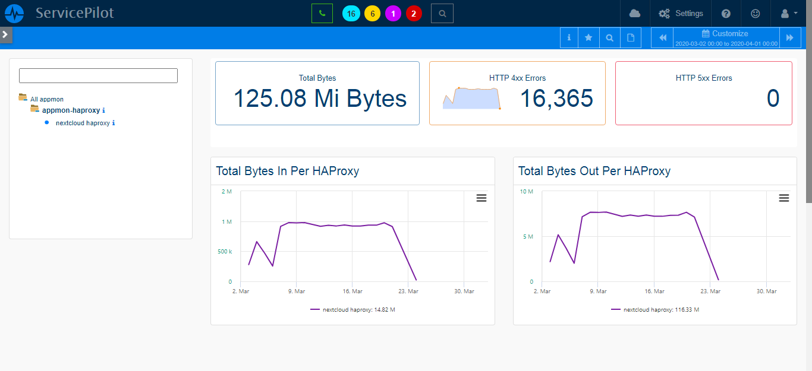Select nextcloud haproxy in the tree
Screen dimensions: 812x371
coord(83,123)
